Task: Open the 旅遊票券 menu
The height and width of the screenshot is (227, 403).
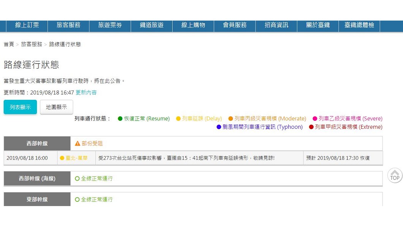Action: tap(110, 25)
